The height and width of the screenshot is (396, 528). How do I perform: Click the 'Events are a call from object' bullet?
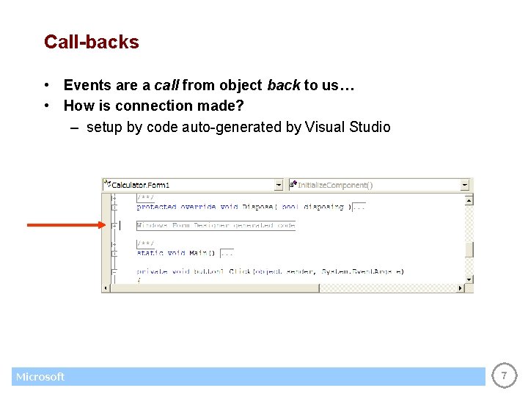(x=209, y=85)
